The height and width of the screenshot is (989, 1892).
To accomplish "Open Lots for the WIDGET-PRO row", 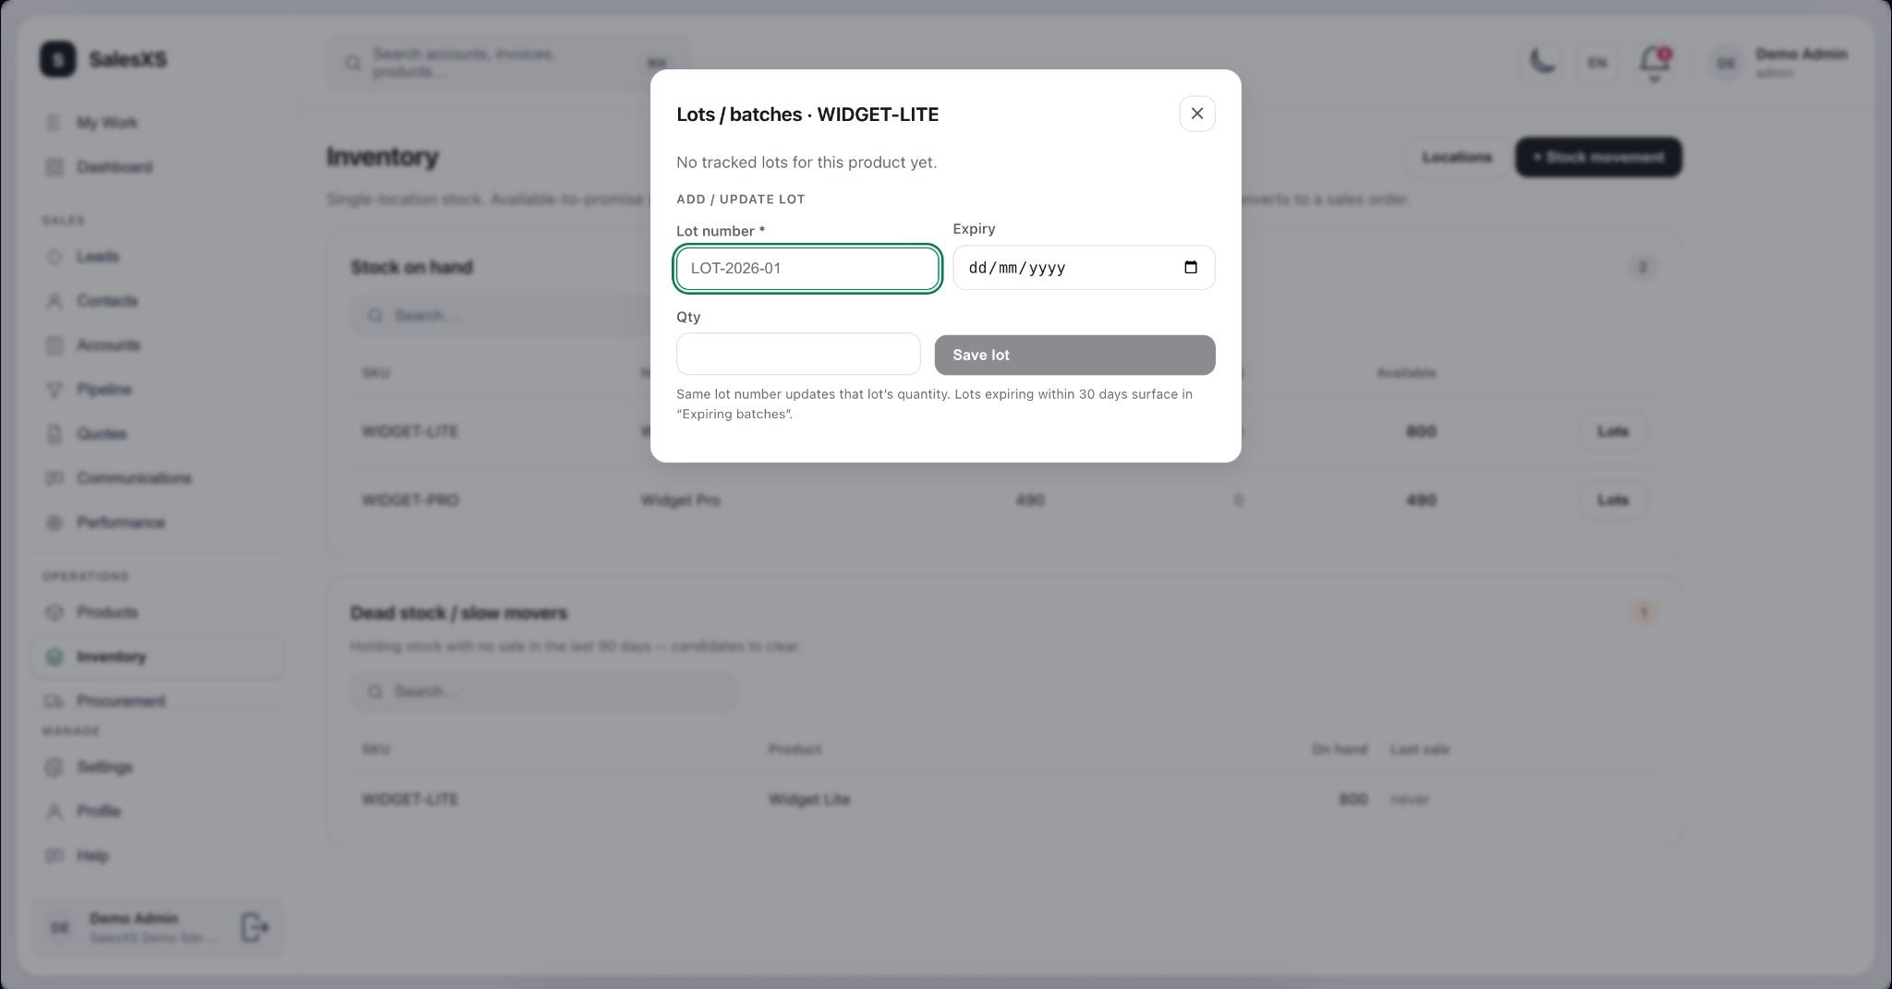I will click(x=1612, y=501).
